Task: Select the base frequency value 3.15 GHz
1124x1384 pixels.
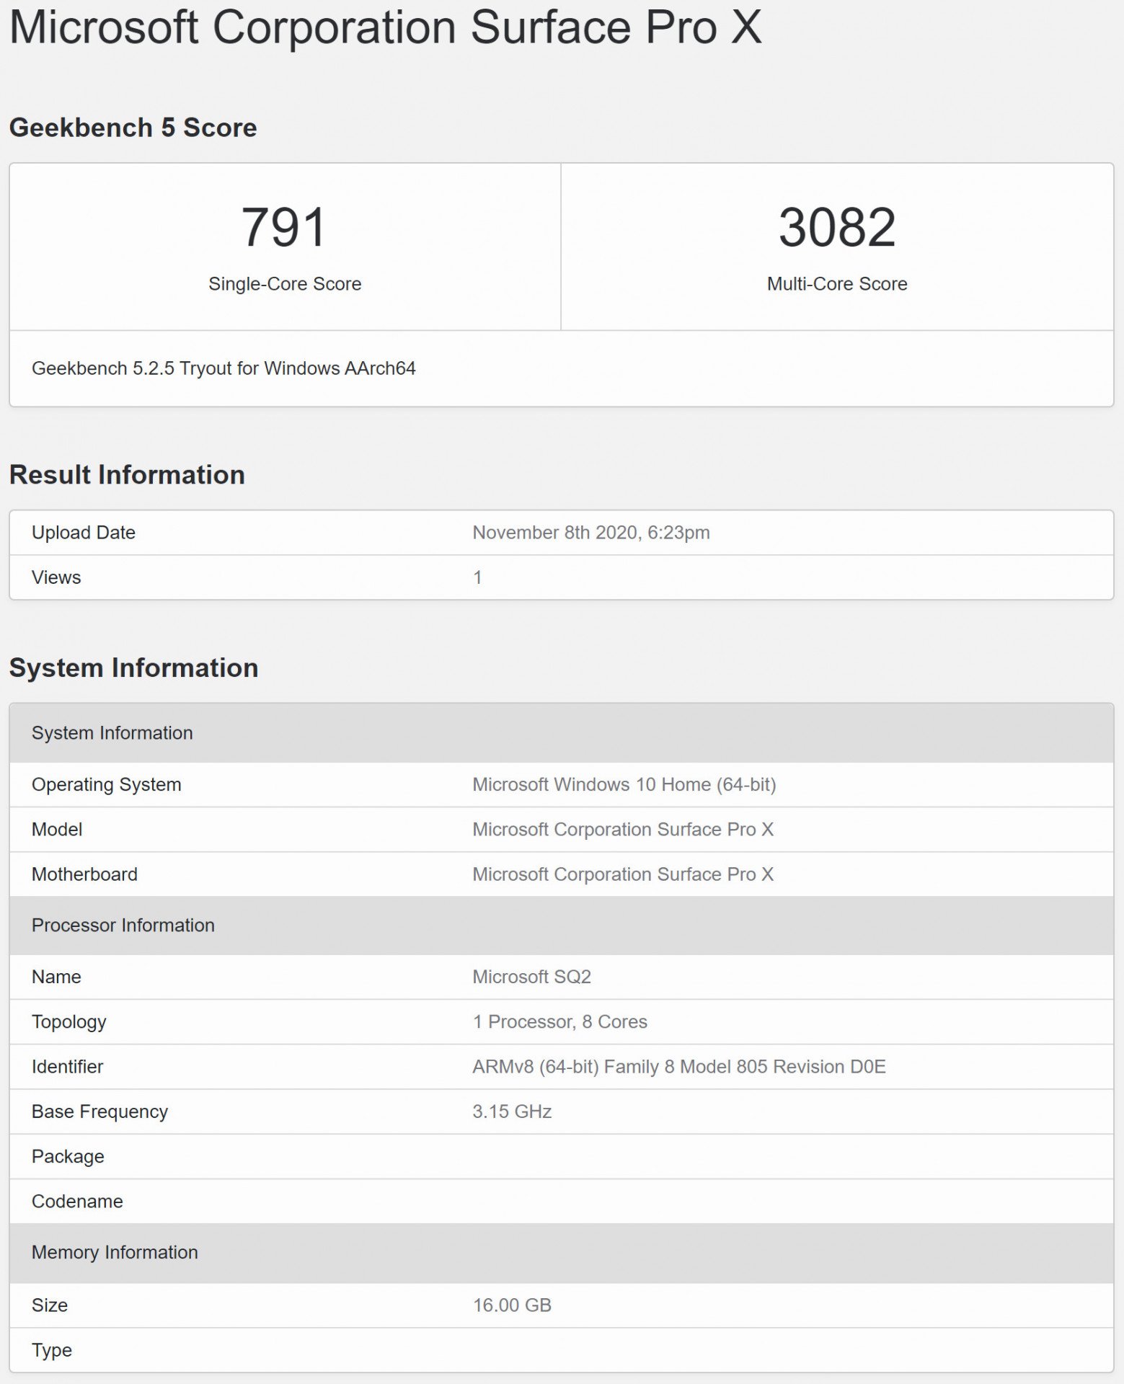Action: pos(512,1112)
